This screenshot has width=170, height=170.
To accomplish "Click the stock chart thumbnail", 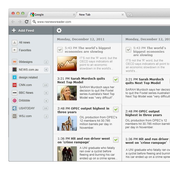I will pos(67,64).
